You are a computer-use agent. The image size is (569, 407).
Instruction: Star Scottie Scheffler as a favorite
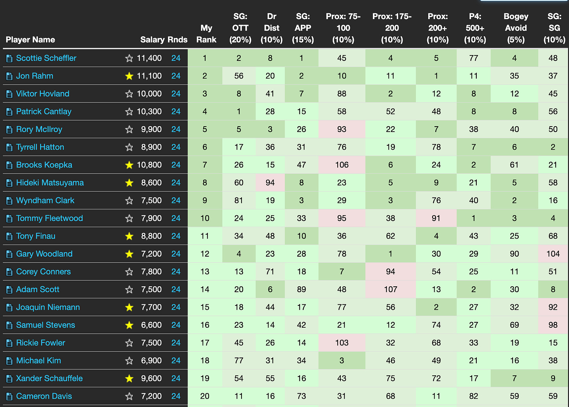coord(129,58)
